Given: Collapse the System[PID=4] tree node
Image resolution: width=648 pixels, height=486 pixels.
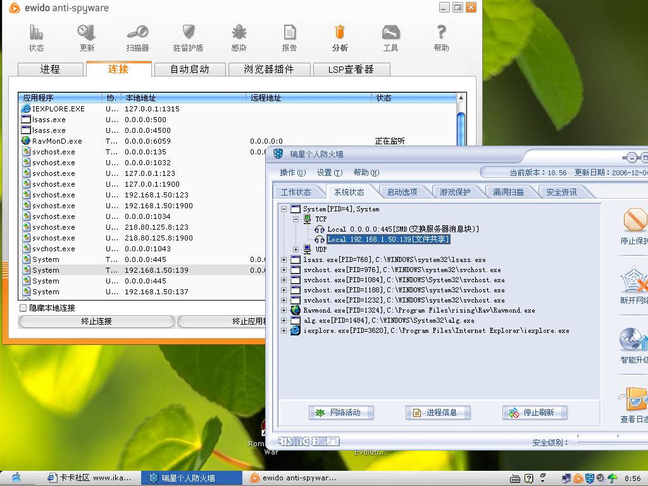Looking at the screenshot, I should coord(284,209).
